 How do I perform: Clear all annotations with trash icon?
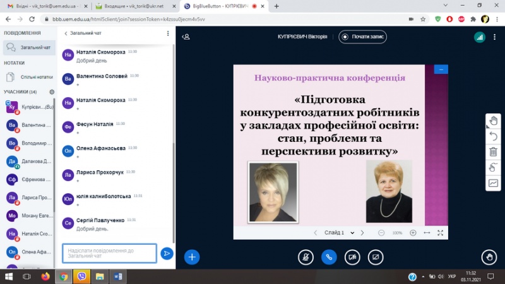[x=493, y=151]
